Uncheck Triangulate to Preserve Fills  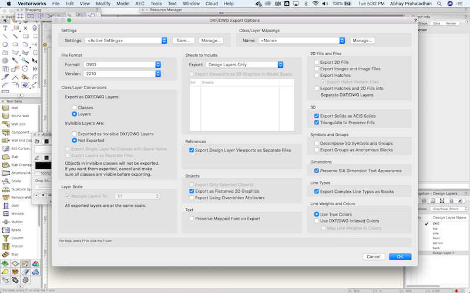317,122
